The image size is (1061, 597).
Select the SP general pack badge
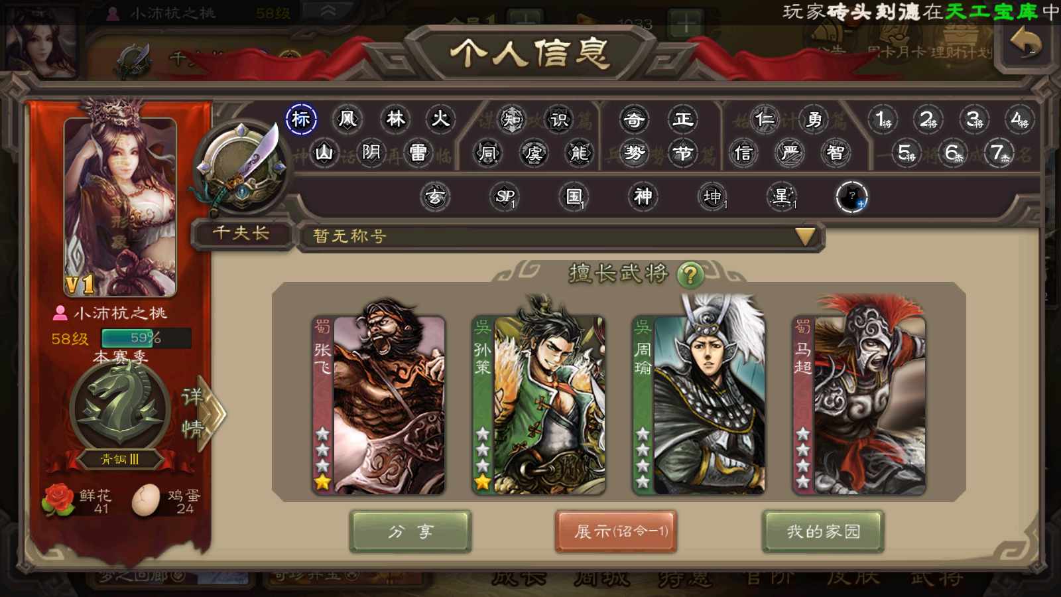505,196
